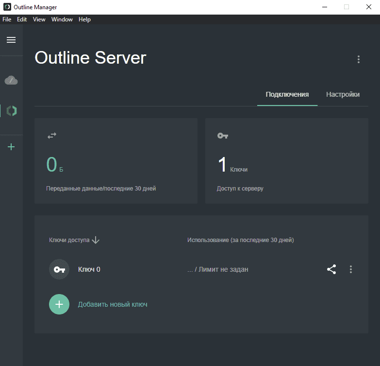Click the Переданные данные/последние 30 дней label
Image resolution: width=380 pixels, height=366 pixels.
tap(101, 188)
